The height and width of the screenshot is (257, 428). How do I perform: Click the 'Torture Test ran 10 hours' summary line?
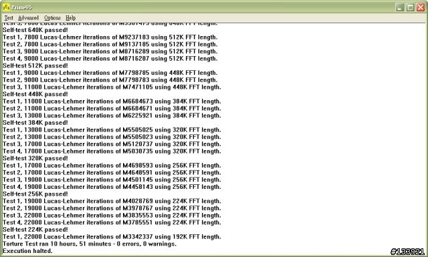(90, 244)
